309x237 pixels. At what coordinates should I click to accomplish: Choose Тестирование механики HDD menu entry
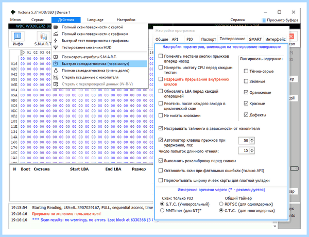point(100,47)
